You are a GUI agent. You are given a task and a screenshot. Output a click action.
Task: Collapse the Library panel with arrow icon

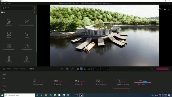point(35,8)
